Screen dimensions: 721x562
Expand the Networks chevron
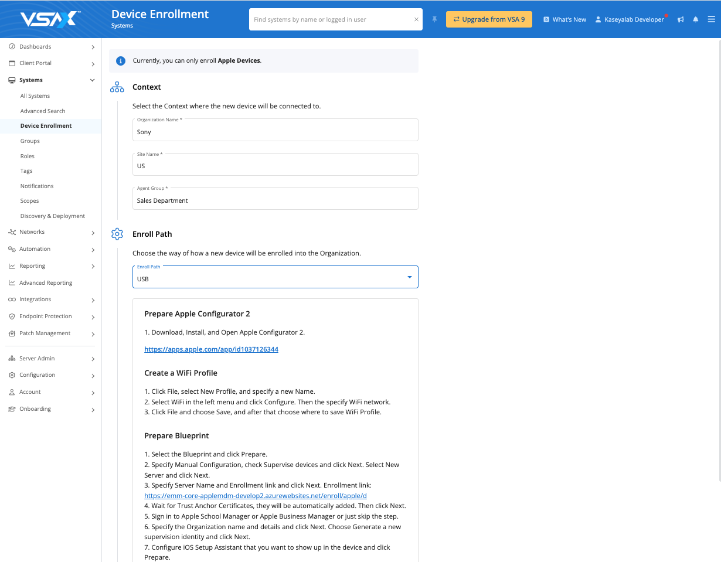click(93, 233)
